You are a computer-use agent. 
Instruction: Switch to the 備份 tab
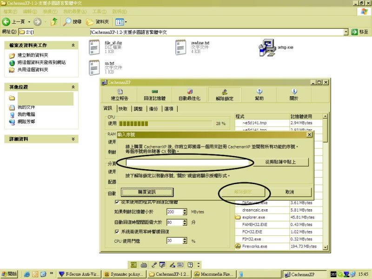pos(153,109)
